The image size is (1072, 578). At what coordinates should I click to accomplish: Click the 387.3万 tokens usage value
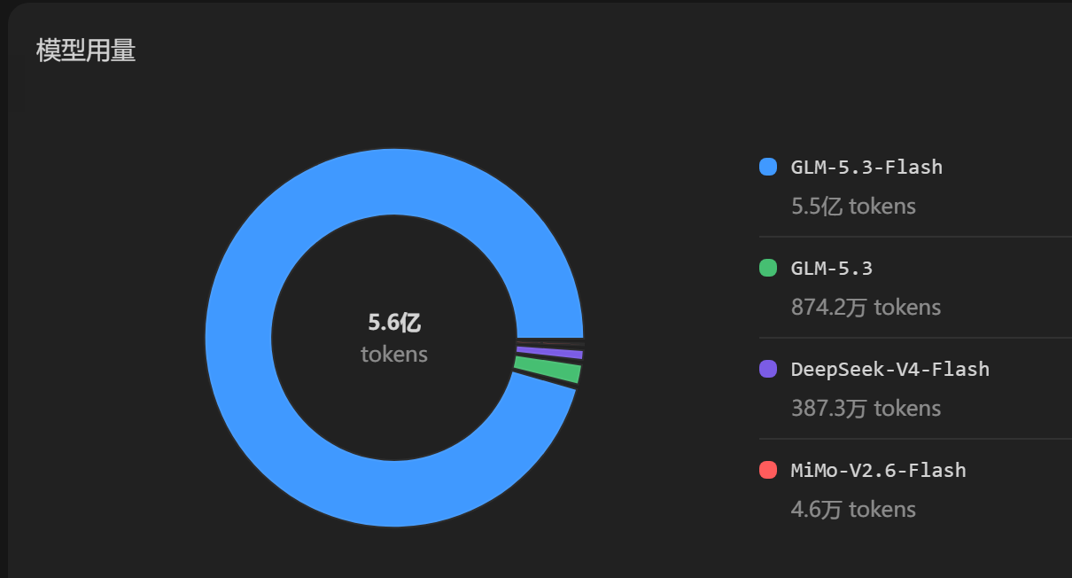point(866,409)
